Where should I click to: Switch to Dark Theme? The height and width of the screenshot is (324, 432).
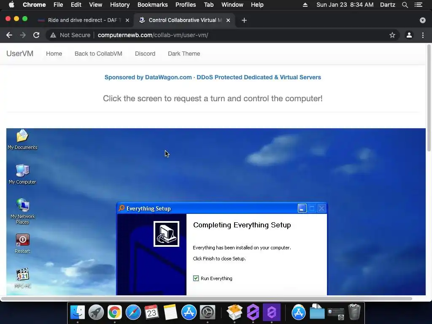184,54
